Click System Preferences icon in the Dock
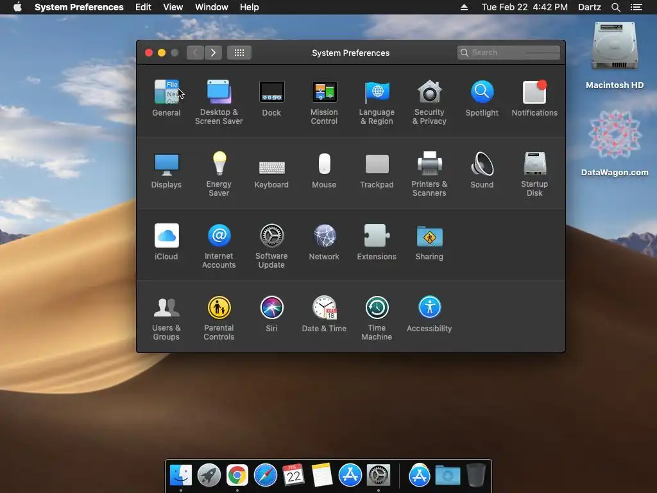The height and width of the screenshot is (493, 657). pos(379,475)
